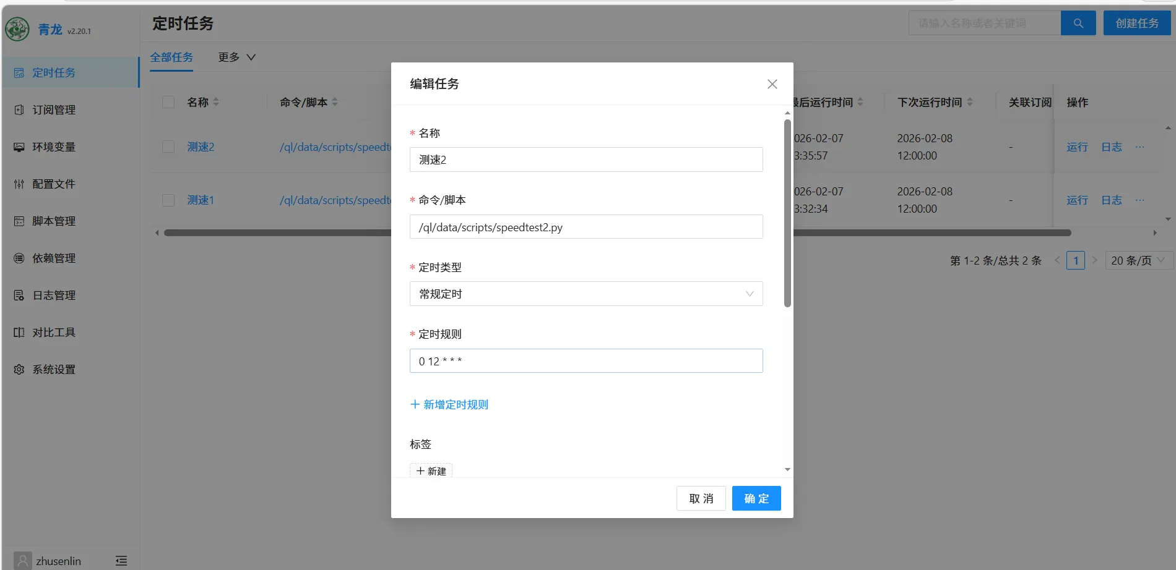Open 脚本管理 in the sidebar
The width and height of the screenshot is (1176, 570).
click(53, 221)
